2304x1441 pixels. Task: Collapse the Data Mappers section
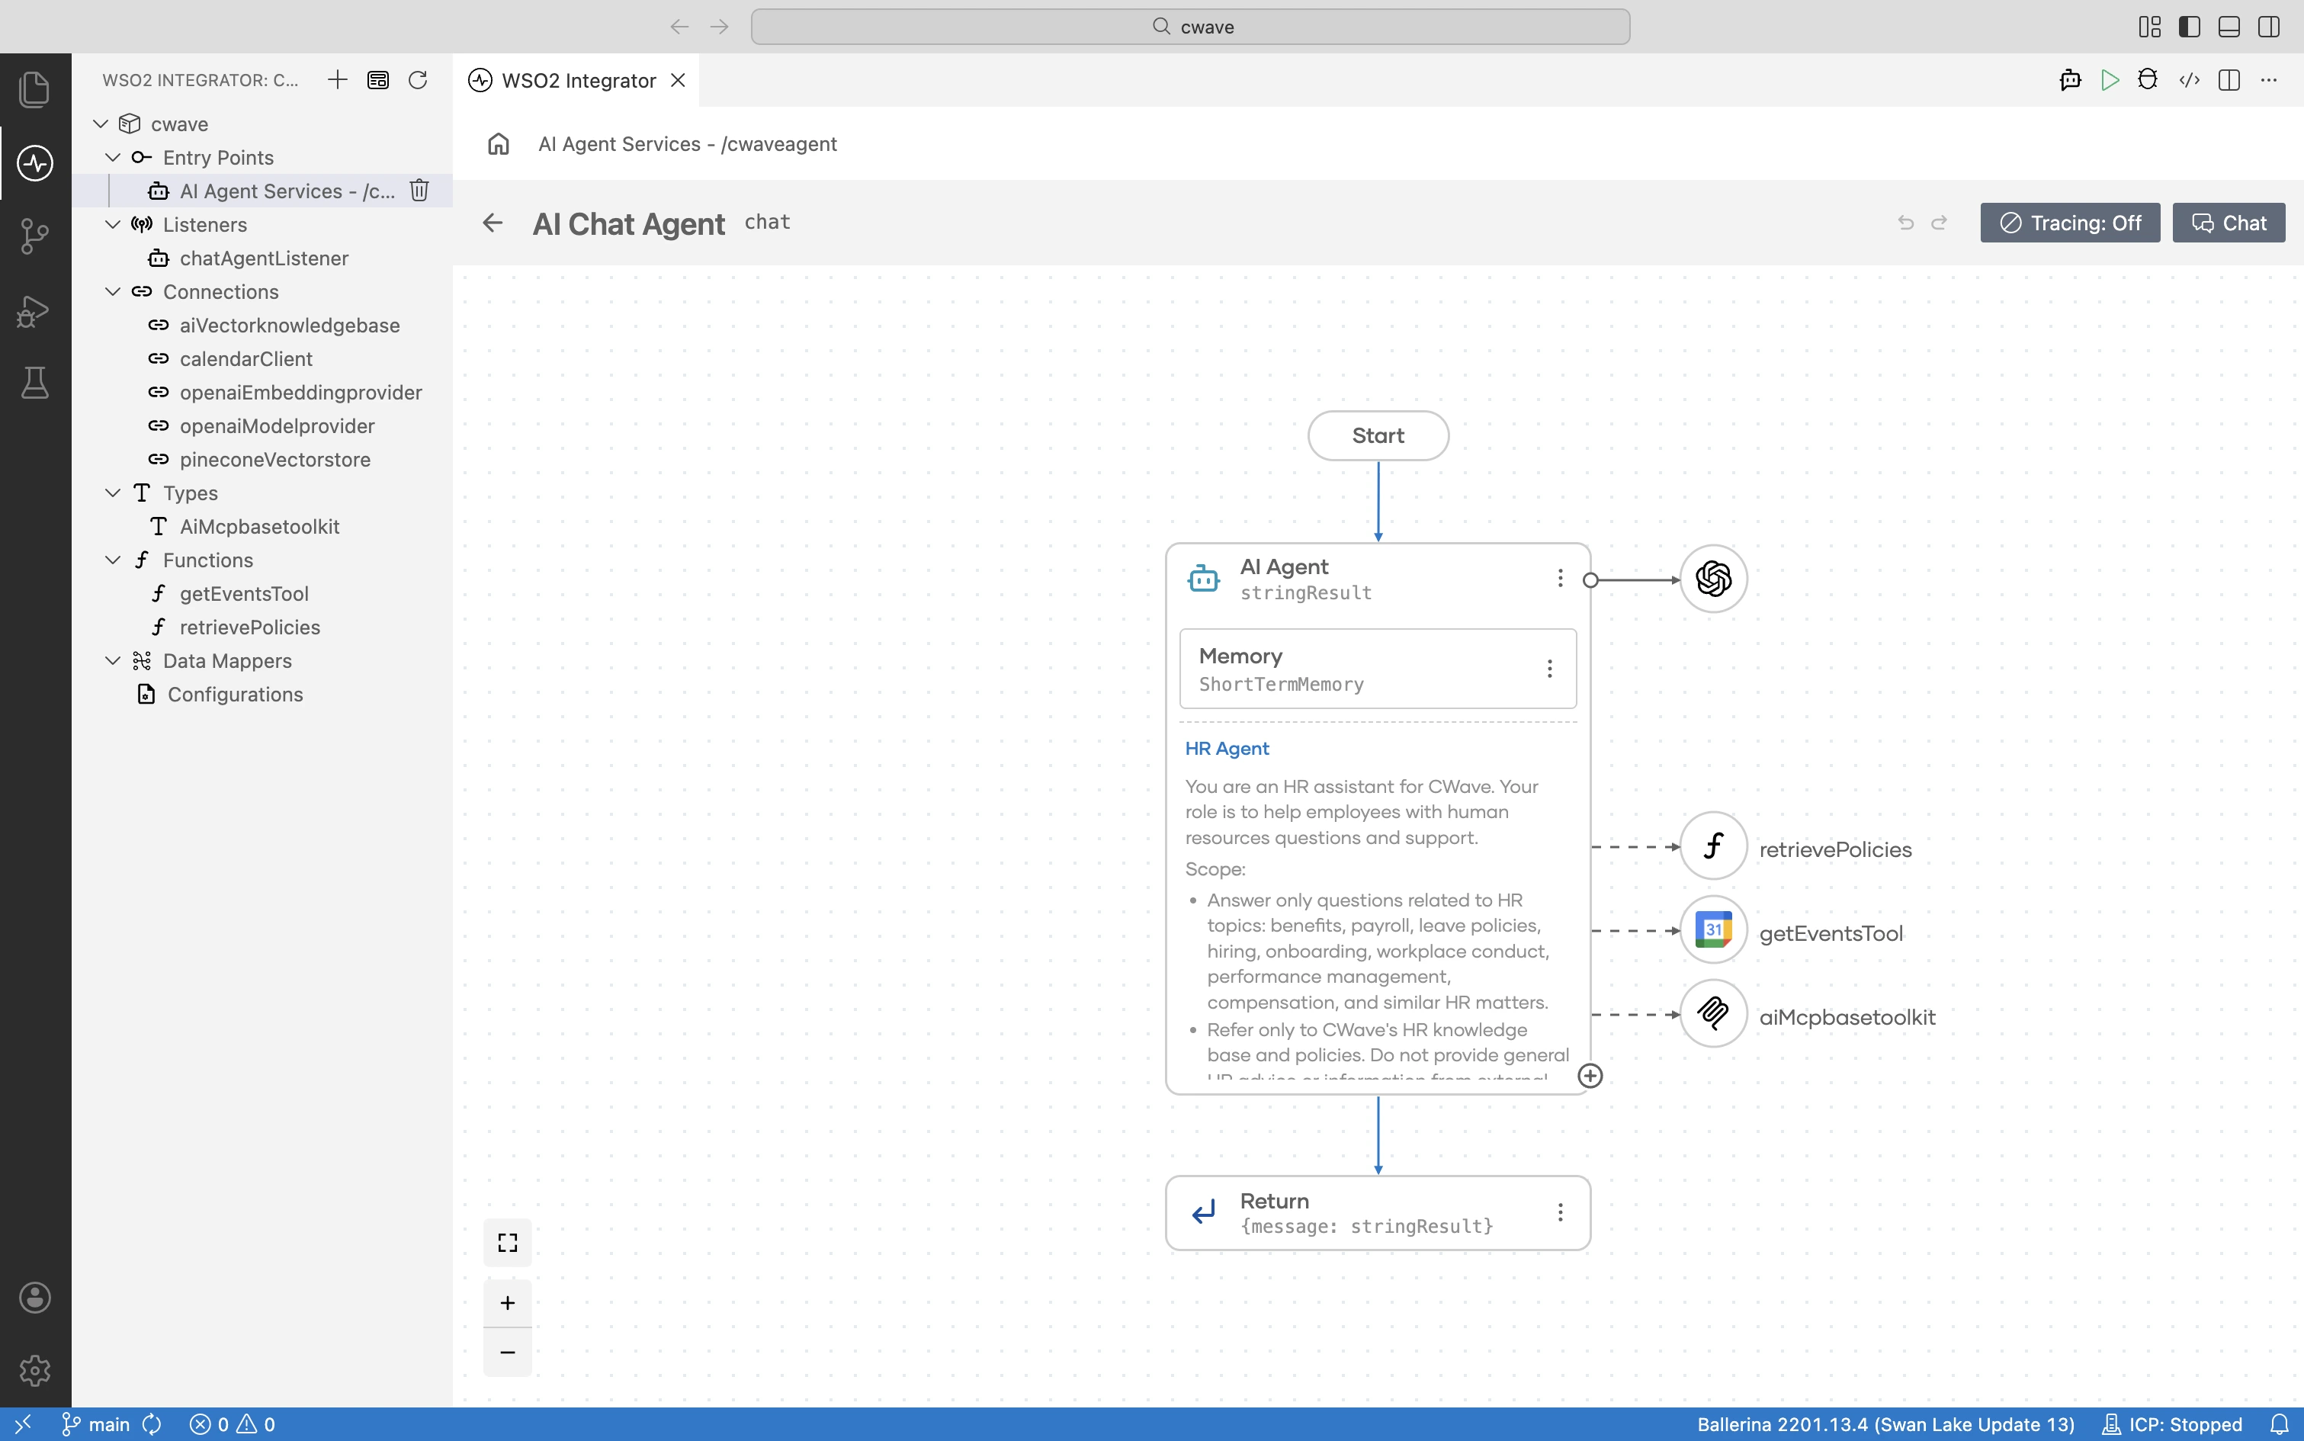click(112, 660)
